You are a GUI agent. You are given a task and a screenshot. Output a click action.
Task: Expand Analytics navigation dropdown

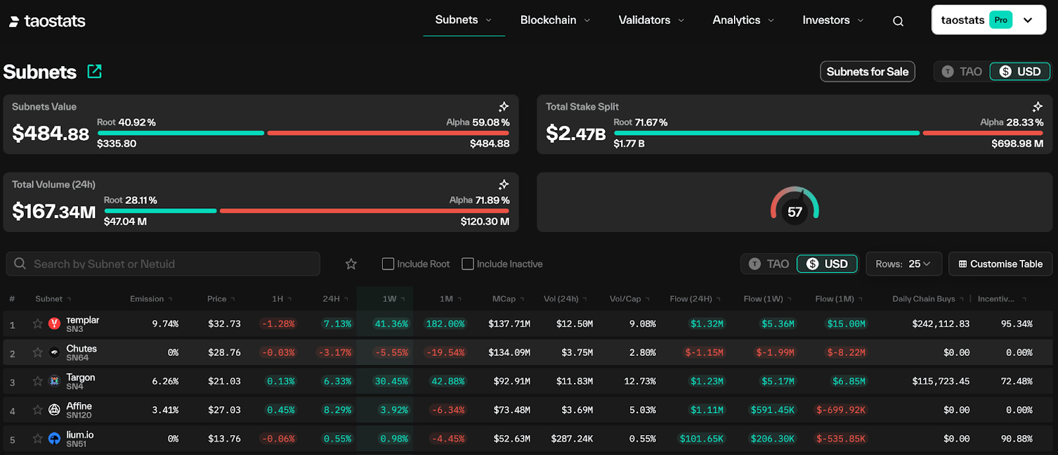743,20
